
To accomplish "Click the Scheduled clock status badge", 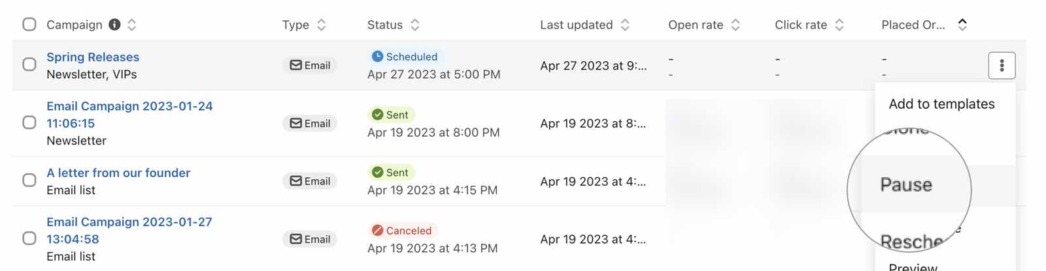I will (x=405, y=57).
